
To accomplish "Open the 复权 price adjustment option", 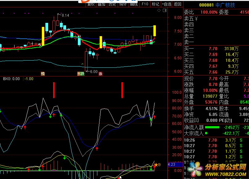I will click(91, 4).
